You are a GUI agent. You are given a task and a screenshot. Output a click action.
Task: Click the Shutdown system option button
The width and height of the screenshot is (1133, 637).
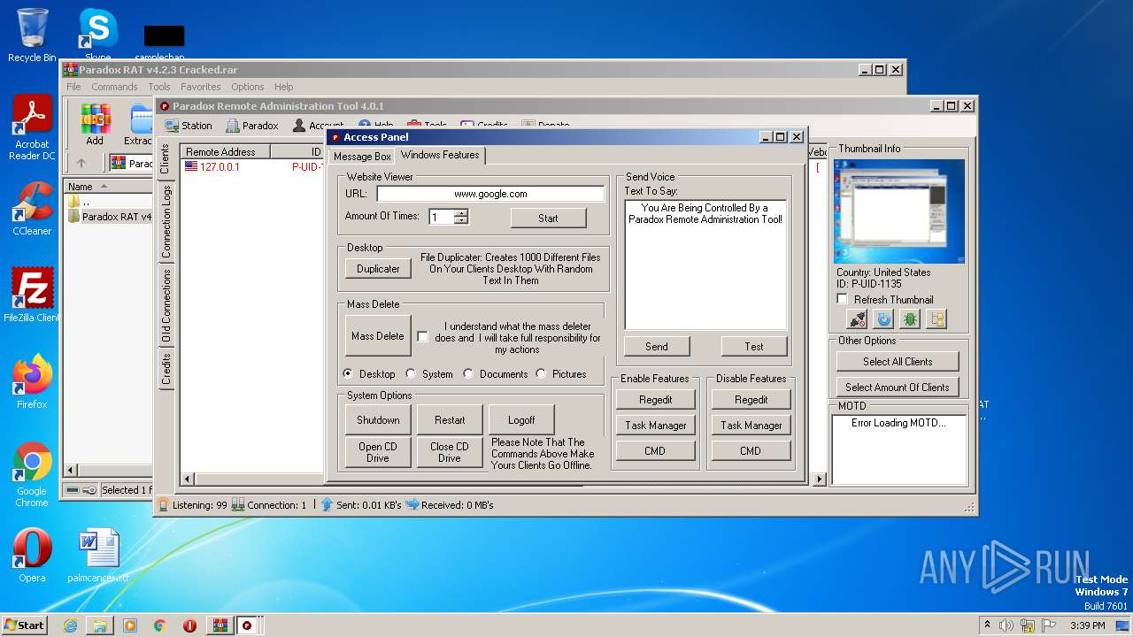(x=378, y=420)
